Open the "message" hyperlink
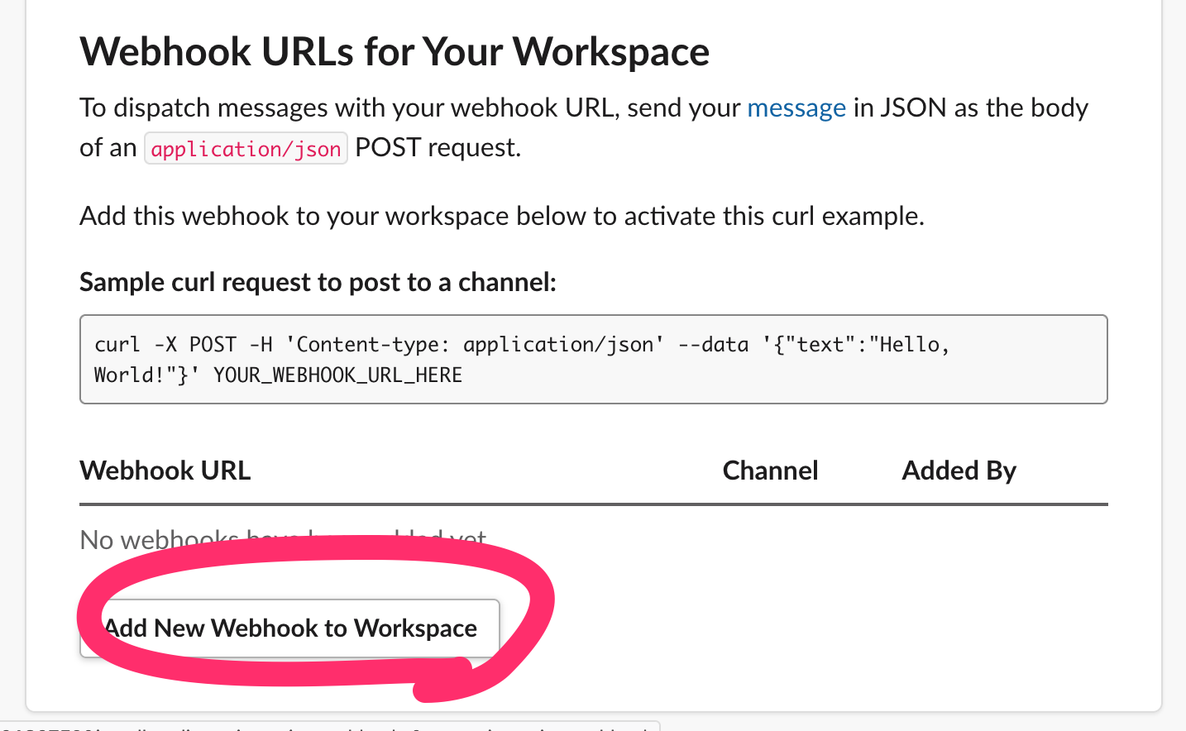Screen dimensions: 1186x731 [796, 108]
